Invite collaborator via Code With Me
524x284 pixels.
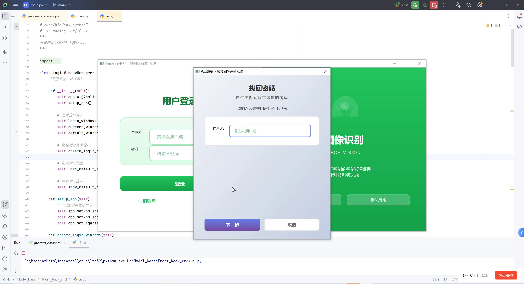click(x=458, y=5)
